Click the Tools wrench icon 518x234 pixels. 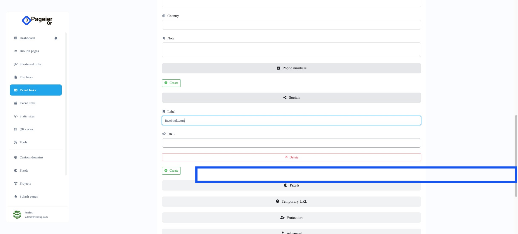coord(16,142)
